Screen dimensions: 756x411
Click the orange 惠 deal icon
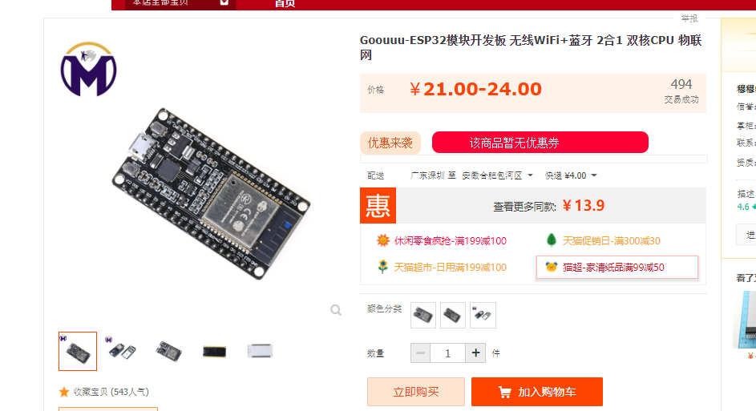(378, 206)
